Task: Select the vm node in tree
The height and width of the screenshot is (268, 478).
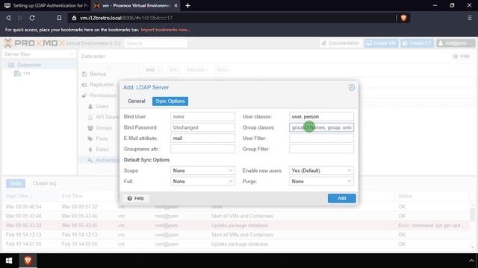Action: (x=27, y=73)
